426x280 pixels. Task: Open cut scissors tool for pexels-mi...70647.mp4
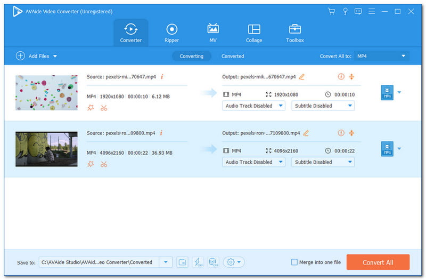[x=104, y=108]
